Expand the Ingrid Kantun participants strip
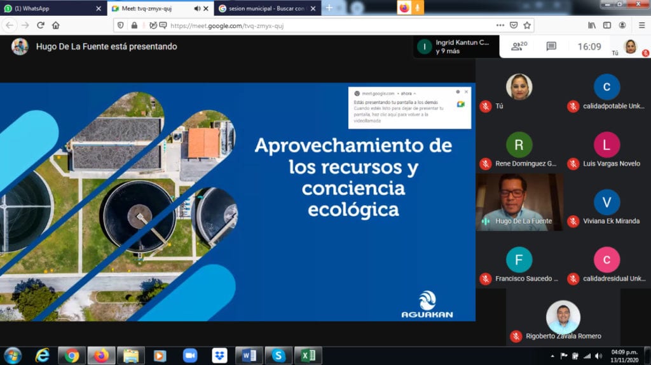Screen dimensions: 651x365 454,46
